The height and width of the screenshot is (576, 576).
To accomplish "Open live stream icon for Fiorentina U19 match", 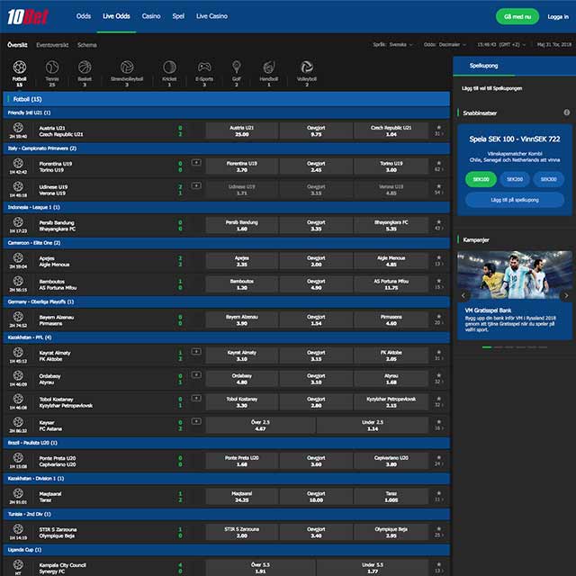I will [x=196, y=162].
